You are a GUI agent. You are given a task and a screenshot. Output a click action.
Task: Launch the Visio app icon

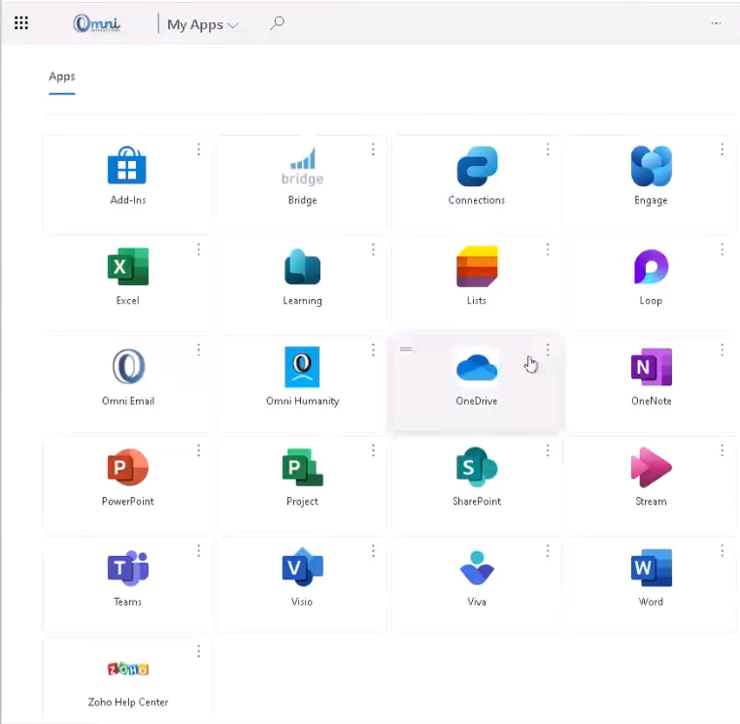[303, 568]
